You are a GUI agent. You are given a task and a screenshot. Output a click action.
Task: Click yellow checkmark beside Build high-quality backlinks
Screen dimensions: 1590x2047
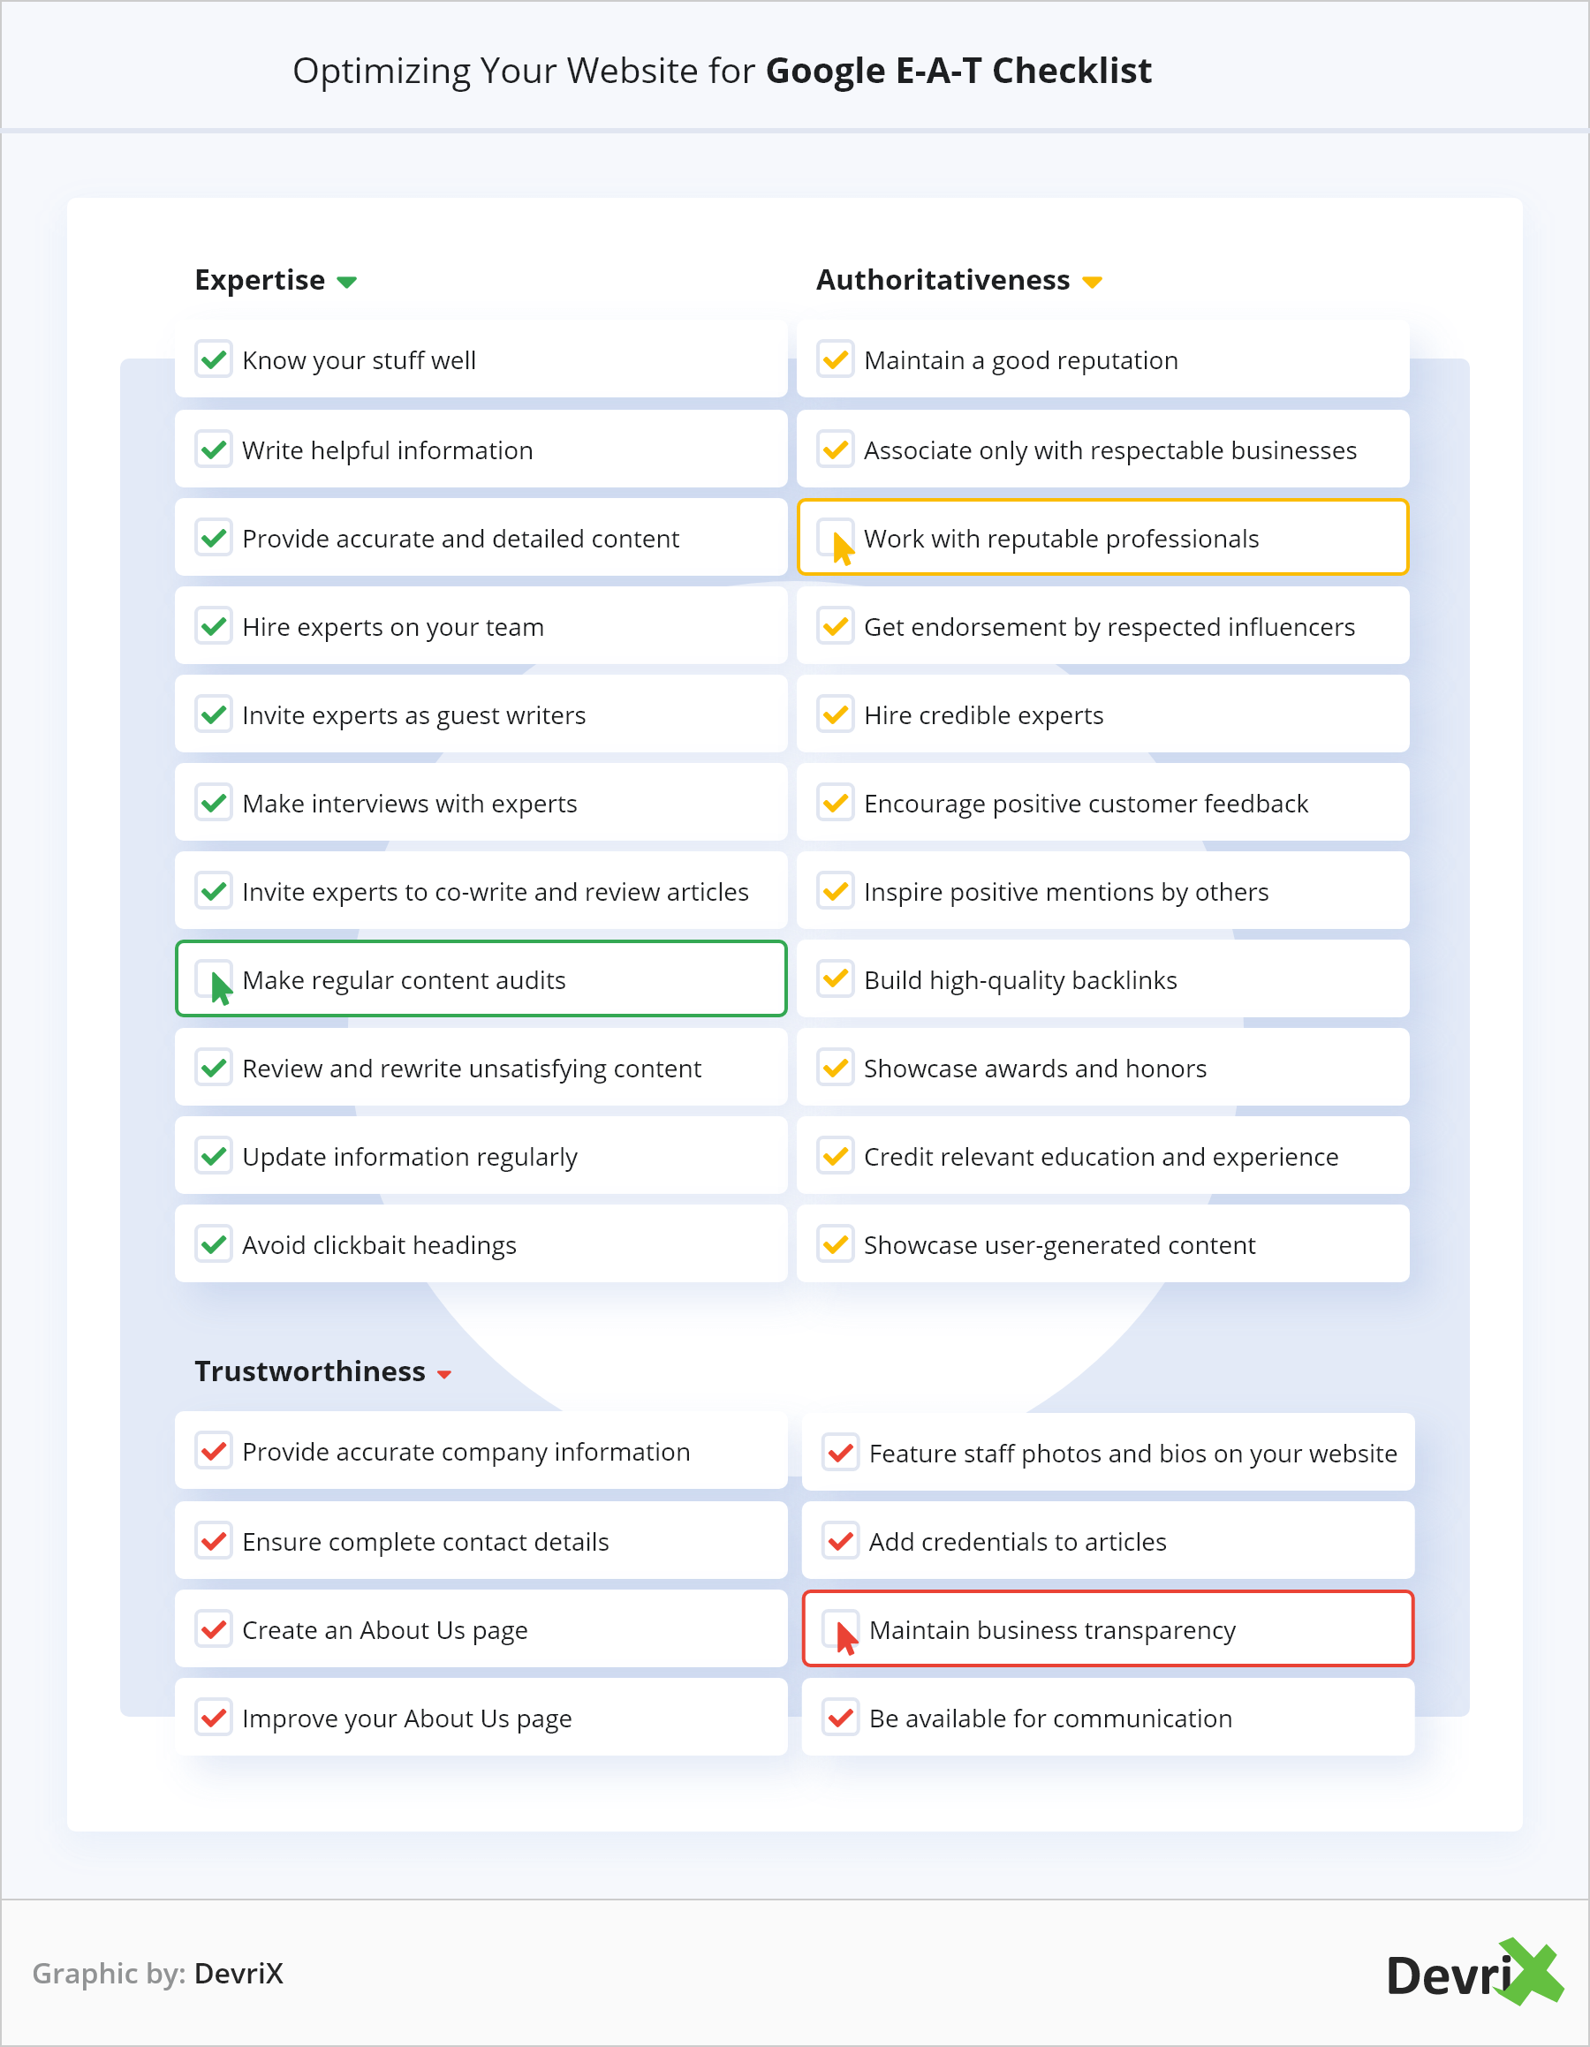tap(835, 979)
